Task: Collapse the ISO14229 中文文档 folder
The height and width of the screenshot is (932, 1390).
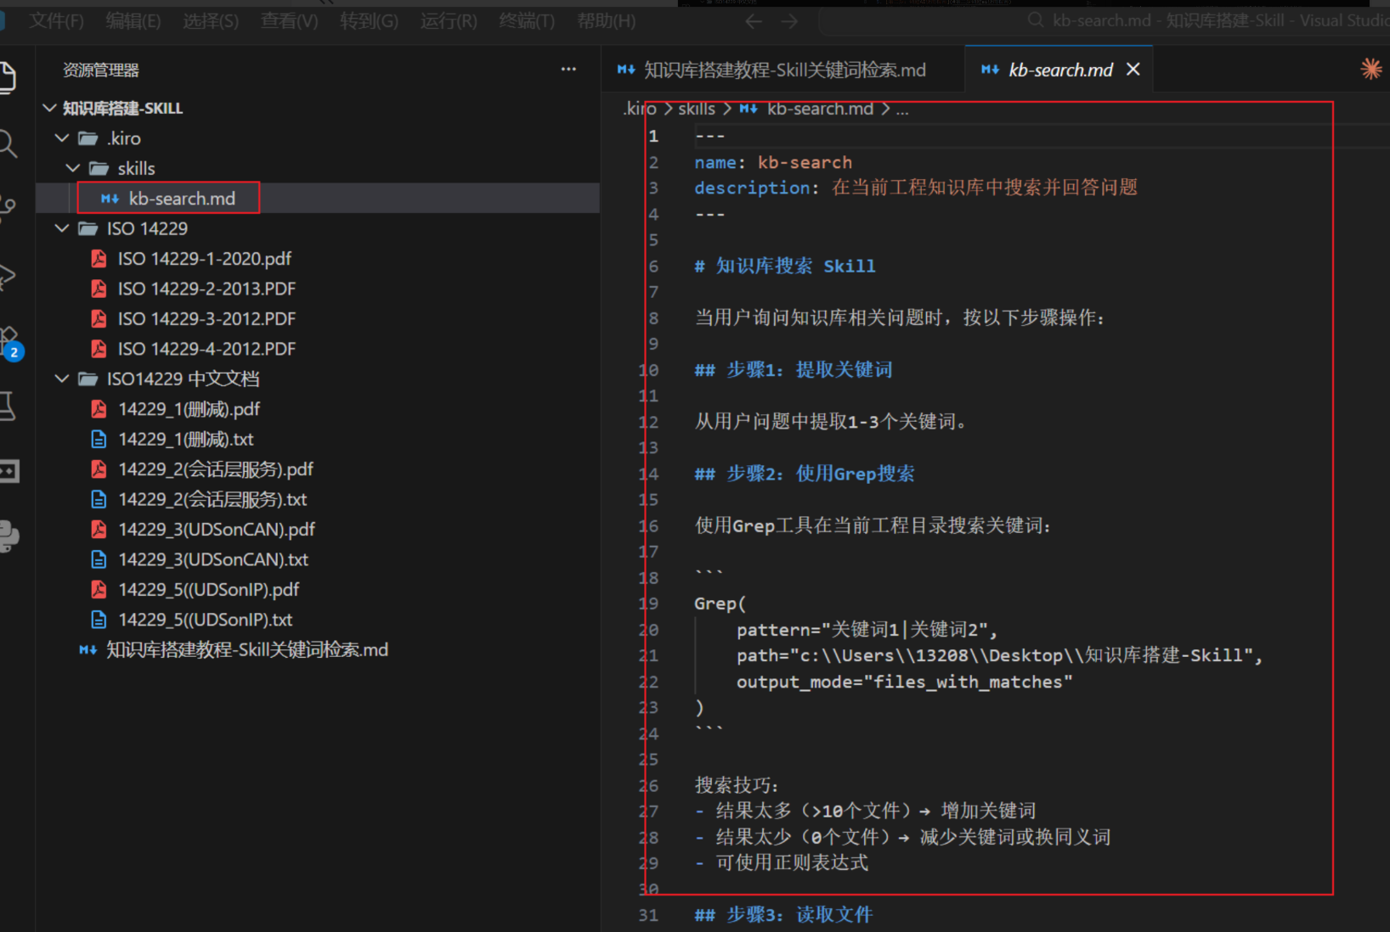Action: 61,379
